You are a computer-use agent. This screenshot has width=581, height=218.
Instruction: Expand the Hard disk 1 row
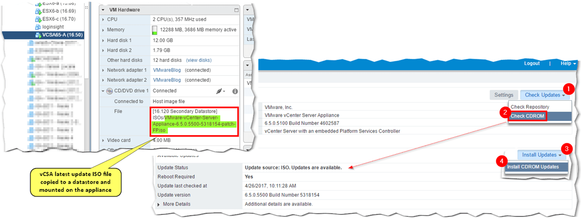click(x=103, y=40)
